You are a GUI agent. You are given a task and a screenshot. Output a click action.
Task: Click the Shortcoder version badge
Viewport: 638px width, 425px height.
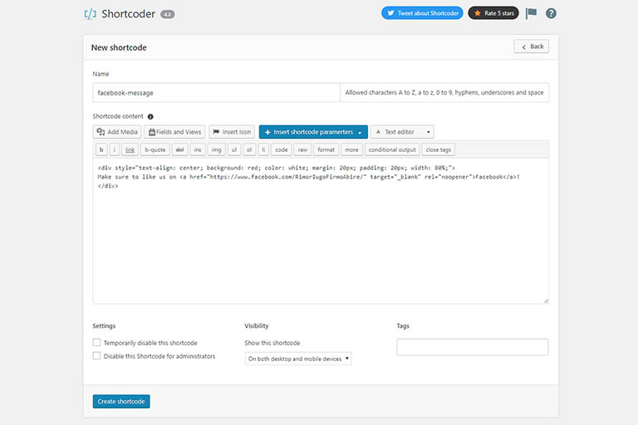(x=167, y=14)
